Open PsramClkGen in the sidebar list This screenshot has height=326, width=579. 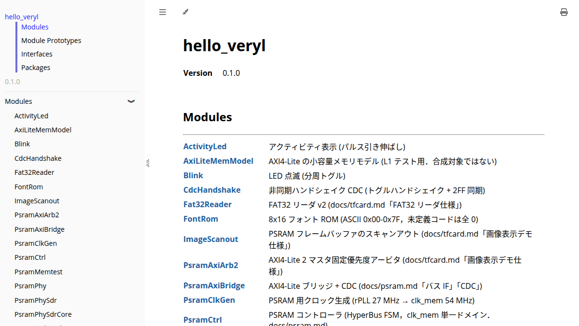pyautogui.click(x=36, y=243)
